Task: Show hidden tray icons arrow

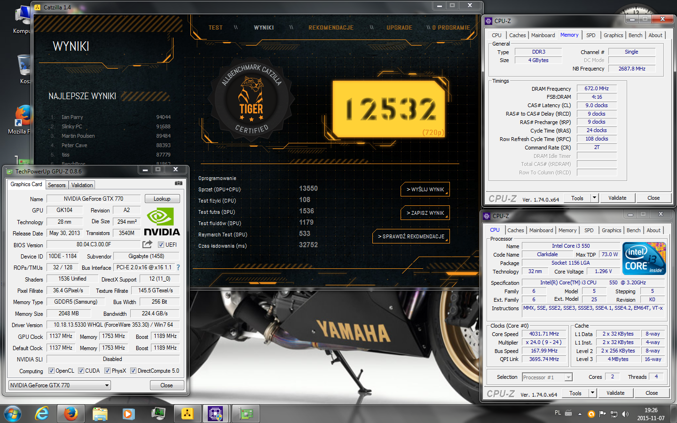Action: (x=580, y=414)
